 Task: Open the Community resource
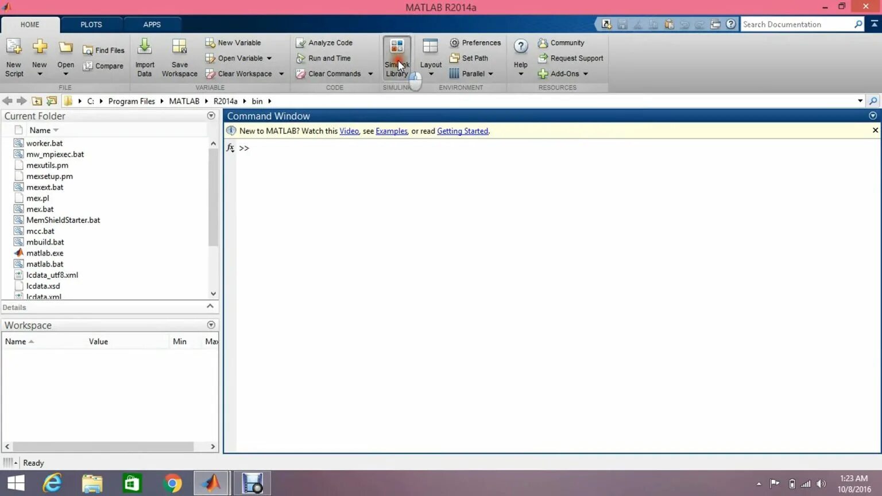point(561,42)
